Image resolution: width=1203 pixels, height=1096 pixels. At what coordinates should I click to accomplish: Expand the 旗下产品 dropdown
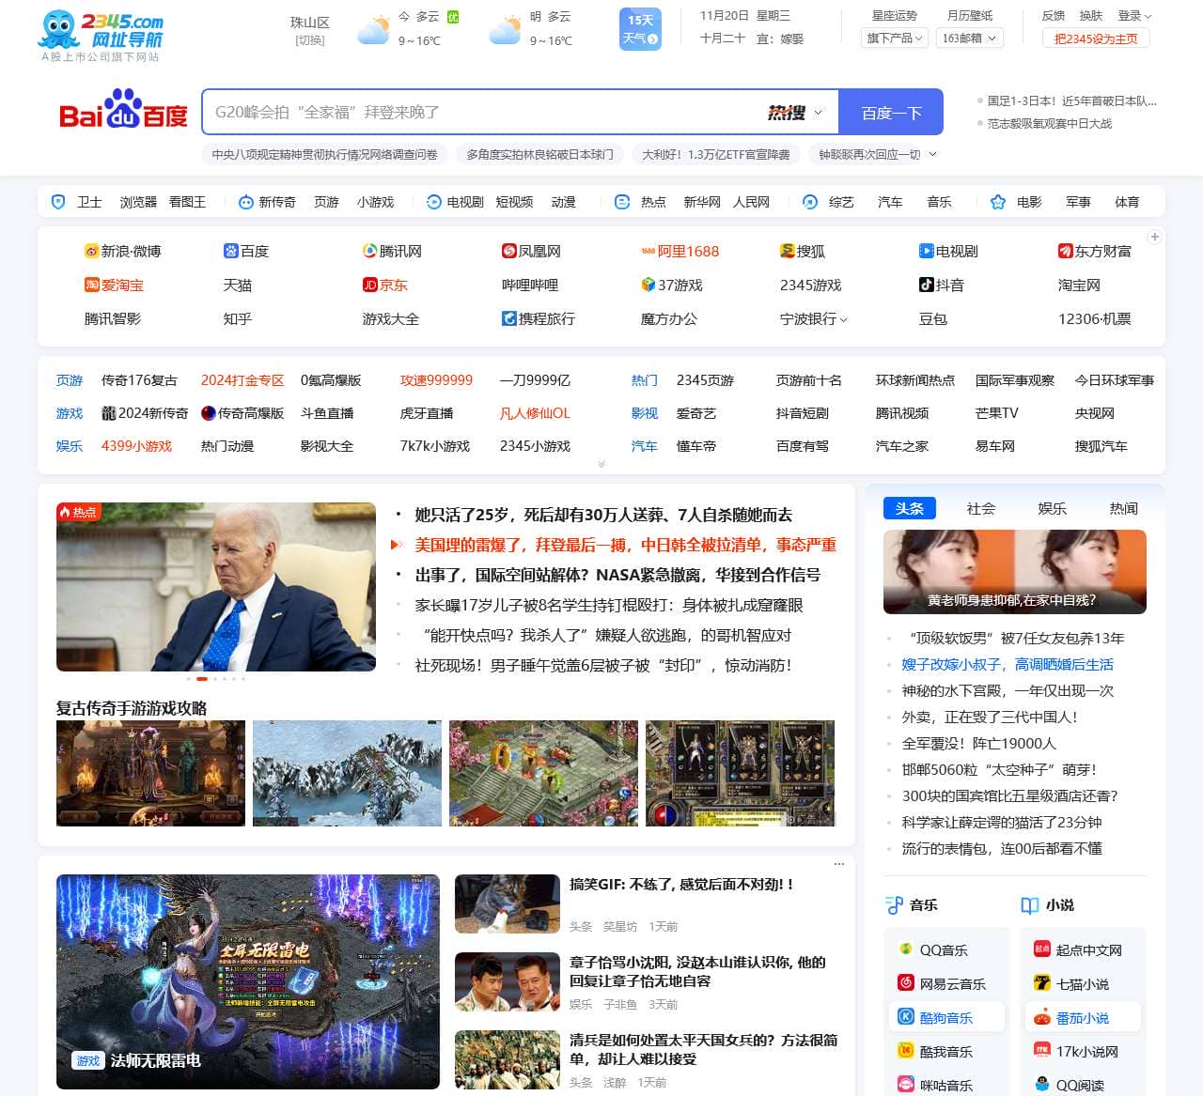(894, 38)
